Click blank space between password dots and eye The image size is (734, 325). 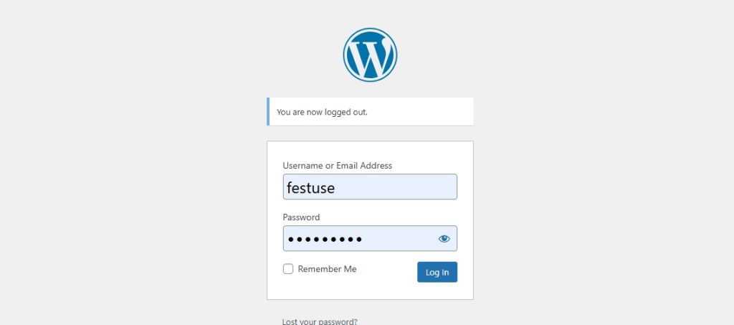click(x=399, y=239)
